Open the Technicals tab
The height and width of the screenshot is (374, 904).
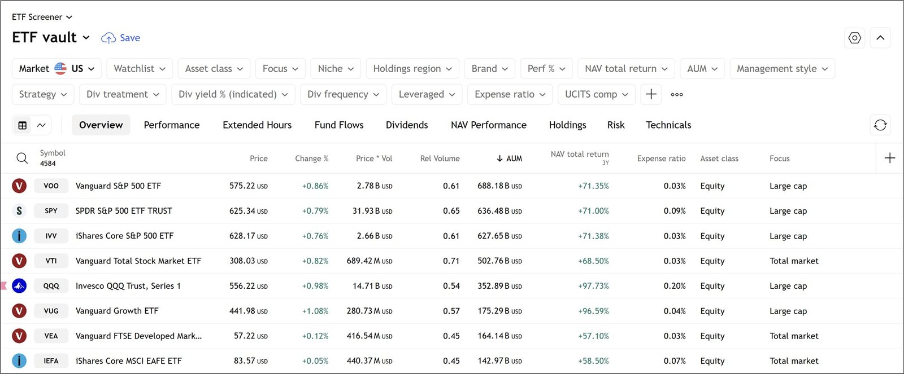pos(668,125)
